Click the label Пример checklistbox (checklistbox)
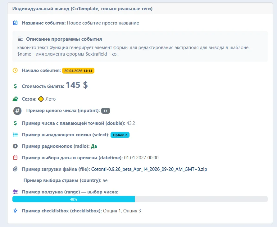Viewport: 277px width, 227px height. coord(62,211)
